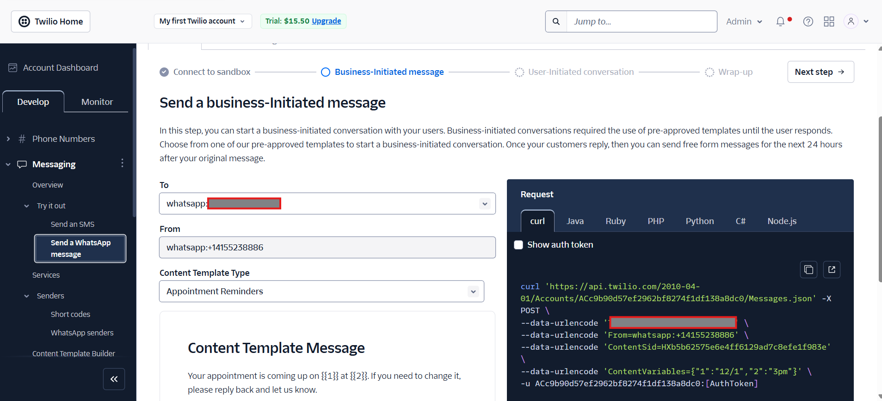882x401 pixels.
Task: Expand the user menu chevron
Action: tap(866, 21)
